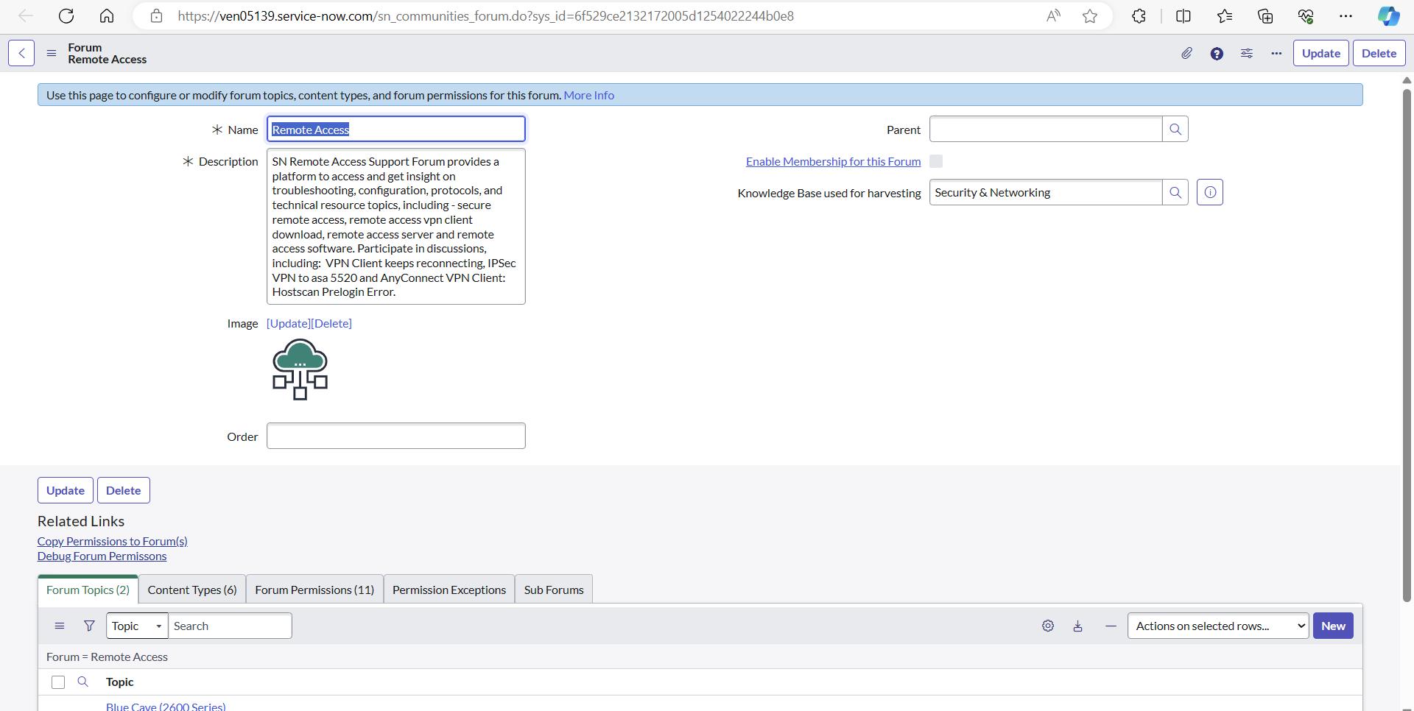1414x711 pixels.
Task: Manage attachments paperclip icon
Action: pos(1186,53)
